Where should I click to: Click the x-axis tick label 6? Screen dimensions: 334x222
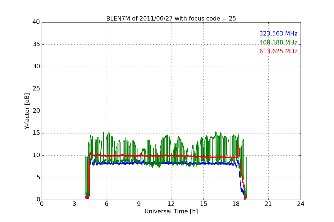[x=106, y=204]
